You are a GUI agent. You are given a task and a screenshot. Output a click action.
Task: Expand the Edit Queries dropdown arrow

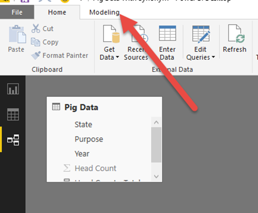tap(213, 57)
